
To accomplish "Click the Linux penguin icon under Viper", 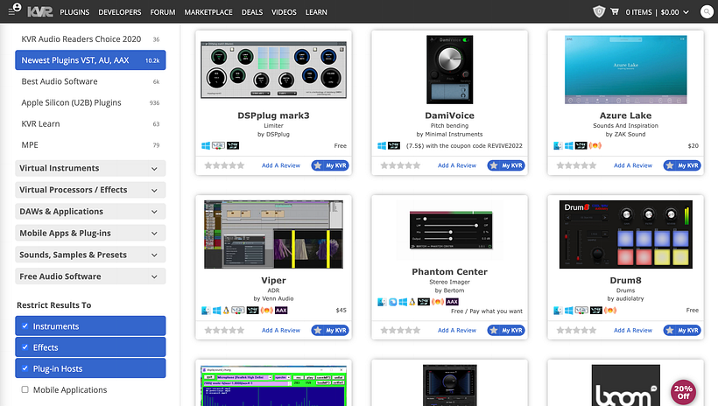I will 226,311.
